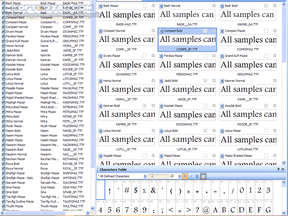Toggle bold in Characters Table toolbar
The height and width of the screenshot is (216, 288).
(x=185, y=176)
